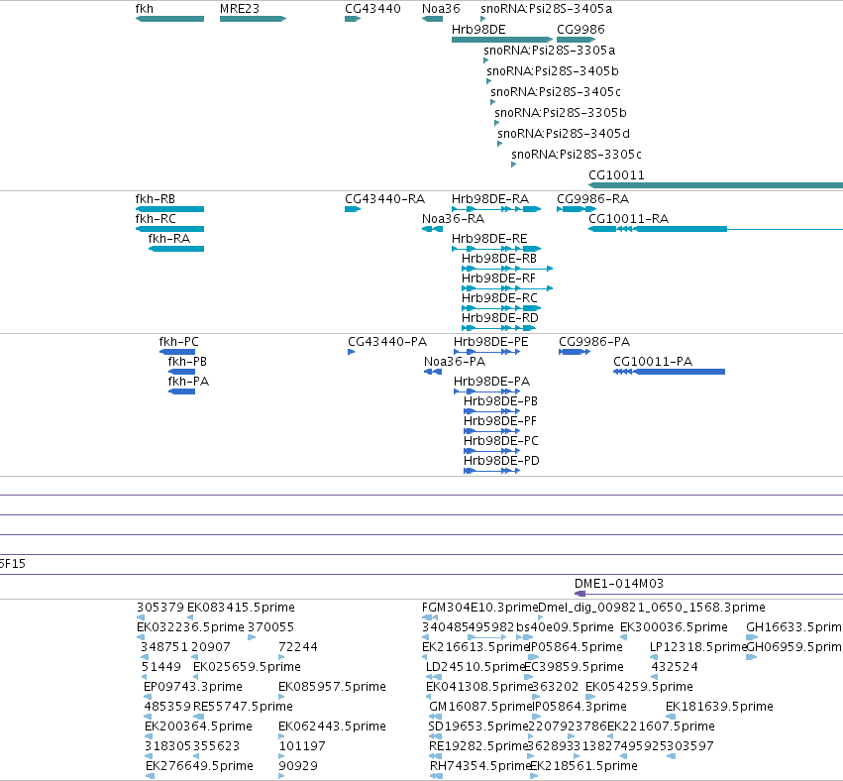Click EST 72244
The width and height of the screenshot is (843, 781).
point(281,657)
